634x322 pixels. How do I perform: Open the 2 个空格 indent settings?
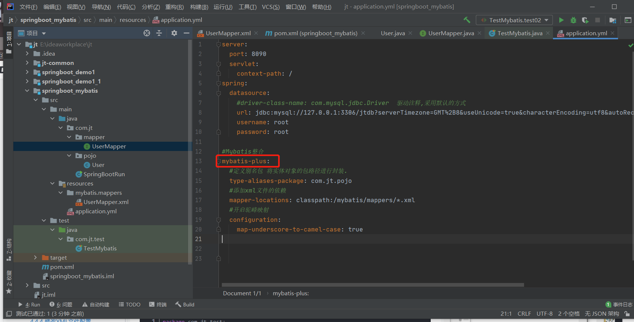coord(569,314)
